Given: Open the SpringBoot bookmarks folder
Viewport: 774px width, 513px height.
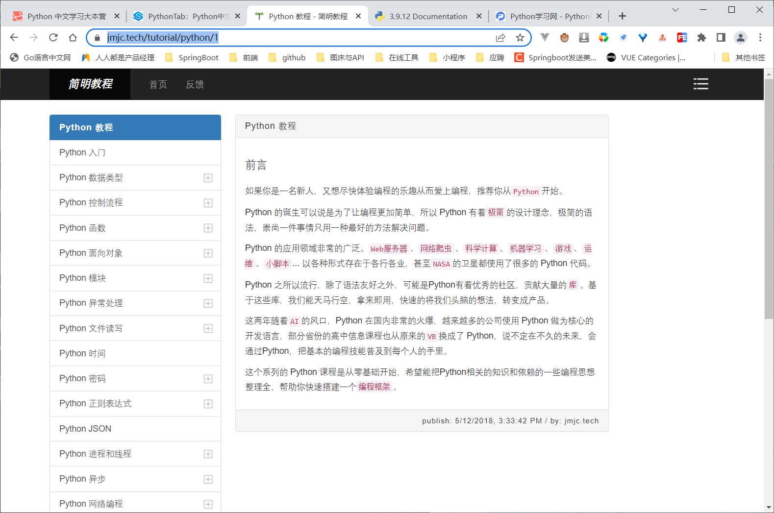Looking at the screenshot, I should tap(192, 57).
